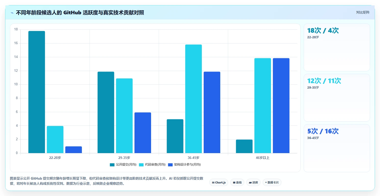380x196 pixels.
Task: Click the dashboard title mentioning GitHub 活跃度
Action: point(80,13)
